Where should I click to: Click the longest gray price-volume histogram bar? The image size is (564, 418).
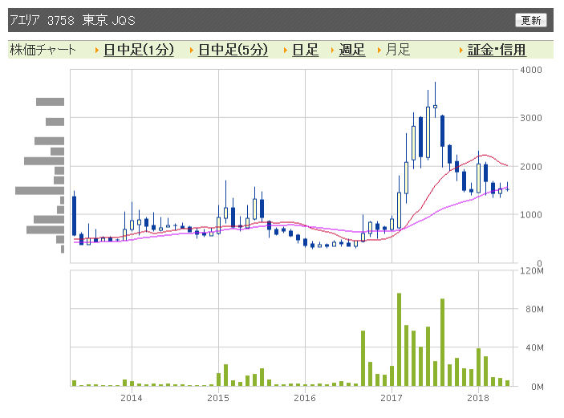[39, 191]
